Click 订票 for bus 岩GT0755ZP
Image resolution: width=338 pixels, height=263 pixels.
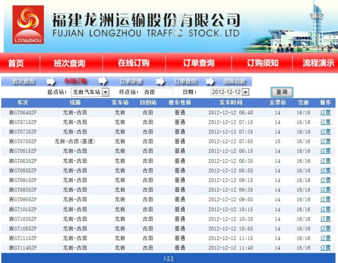[325, 141]
